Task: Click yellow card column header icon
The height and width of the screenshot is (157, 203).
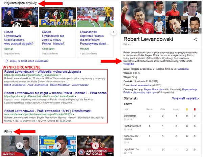Action: click(187, 109)
